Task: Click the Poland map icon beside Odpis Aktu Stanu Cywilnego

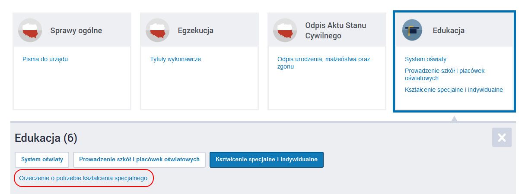Action: pyautogui.click(x=285, y=30)
